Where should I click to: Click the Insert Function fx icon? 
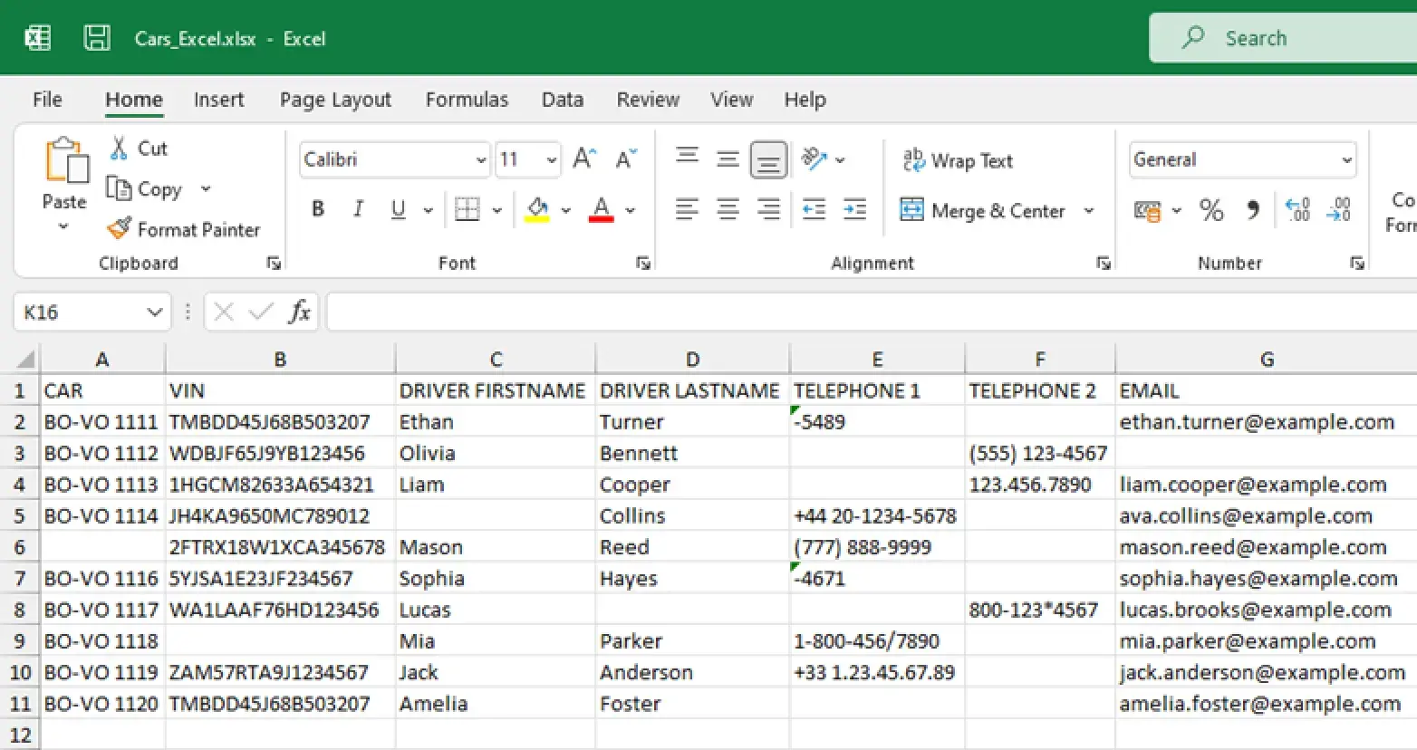(x=299, y=312)
